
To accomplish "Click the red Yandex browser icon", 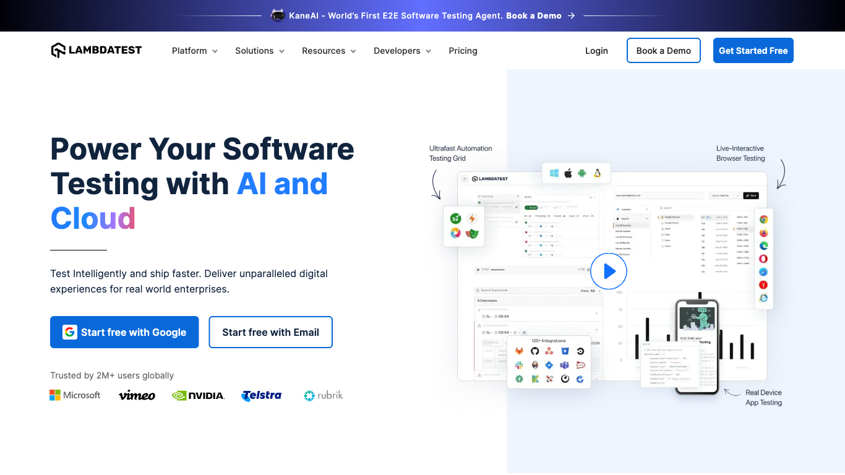I will tap(764, 285).
